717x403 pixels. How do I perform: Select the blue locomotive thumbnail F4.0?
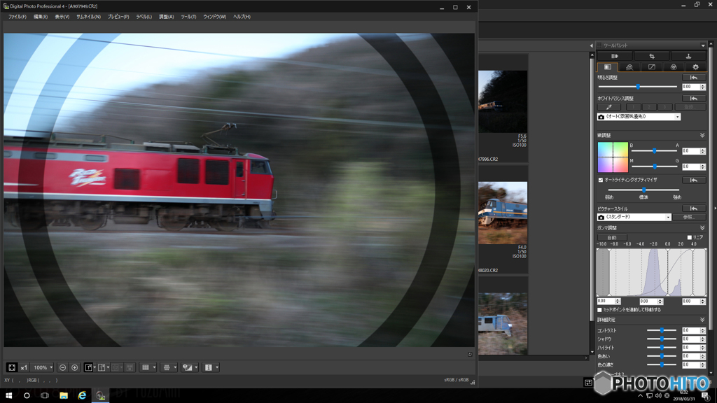[503, 213]
